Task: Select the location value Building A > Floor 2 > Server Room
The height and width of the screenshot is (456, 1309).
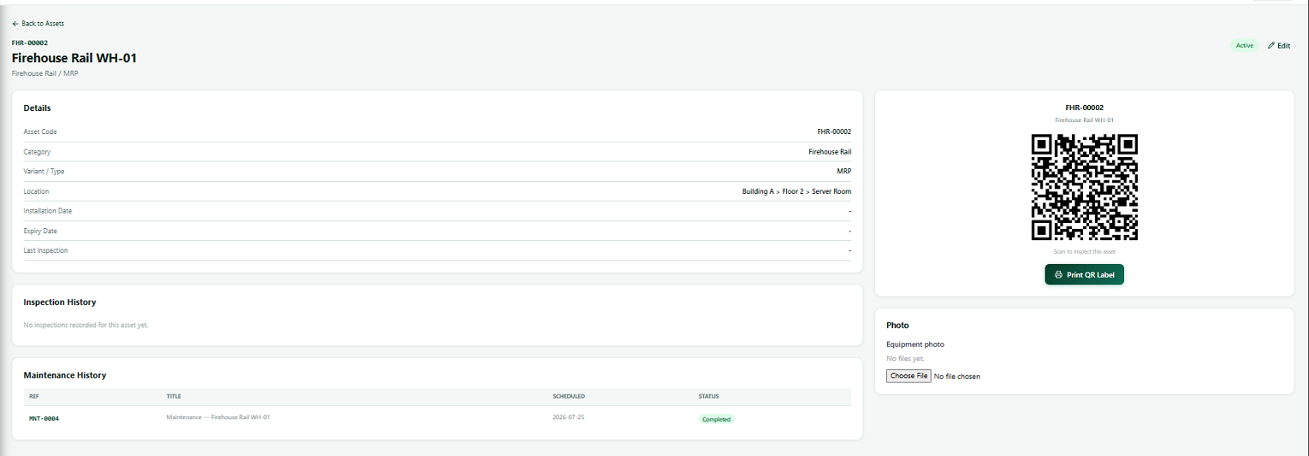Action: 797,191
